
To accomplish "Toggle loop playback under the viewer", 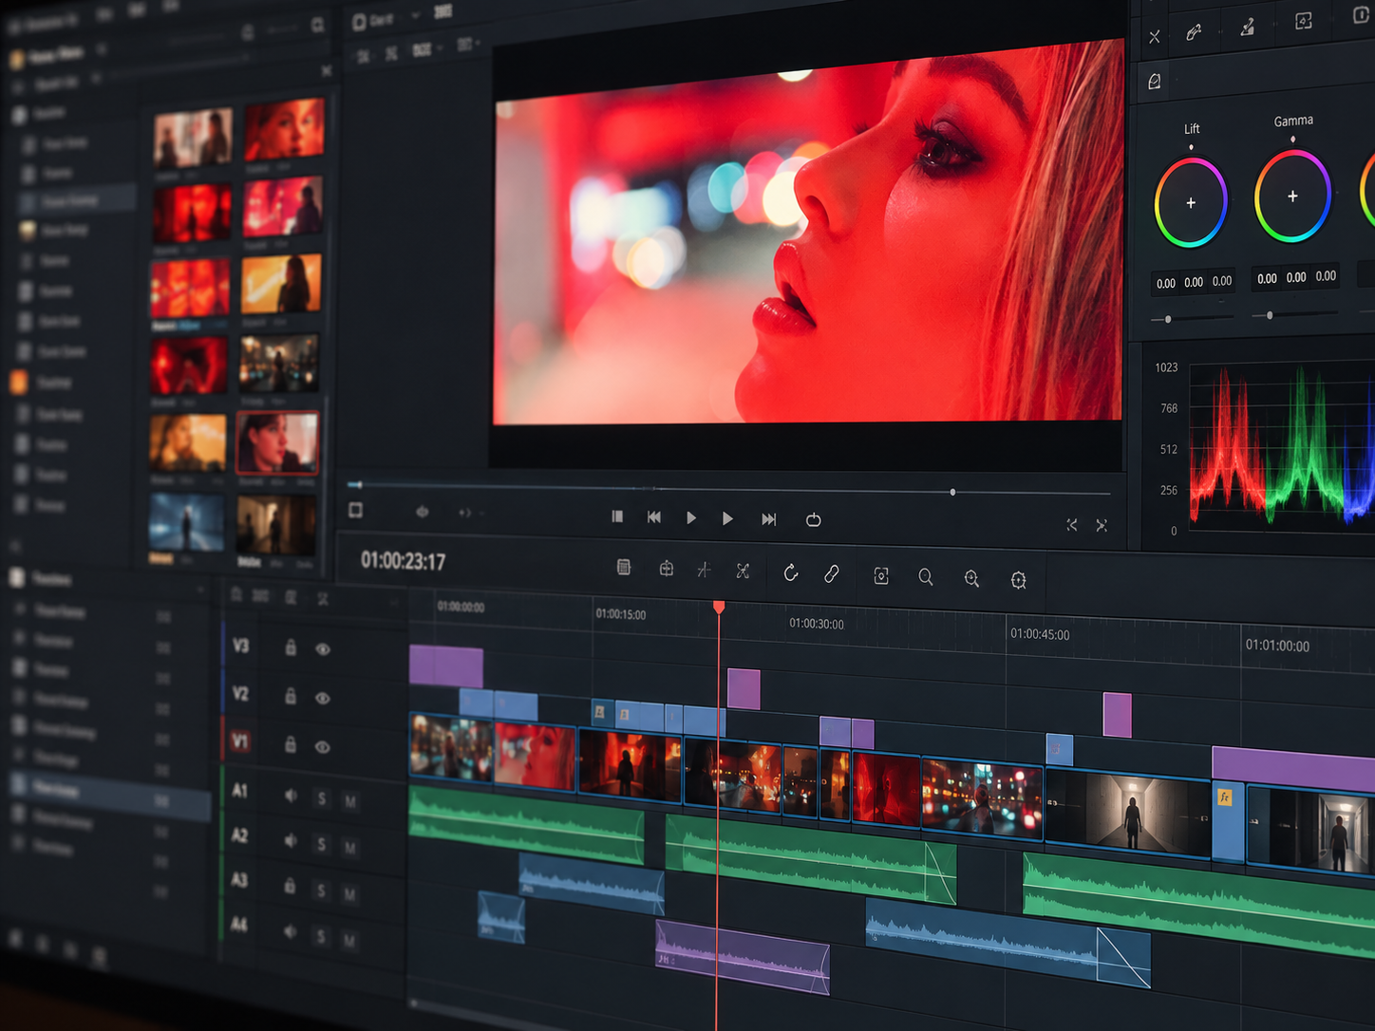I will 814,519.
